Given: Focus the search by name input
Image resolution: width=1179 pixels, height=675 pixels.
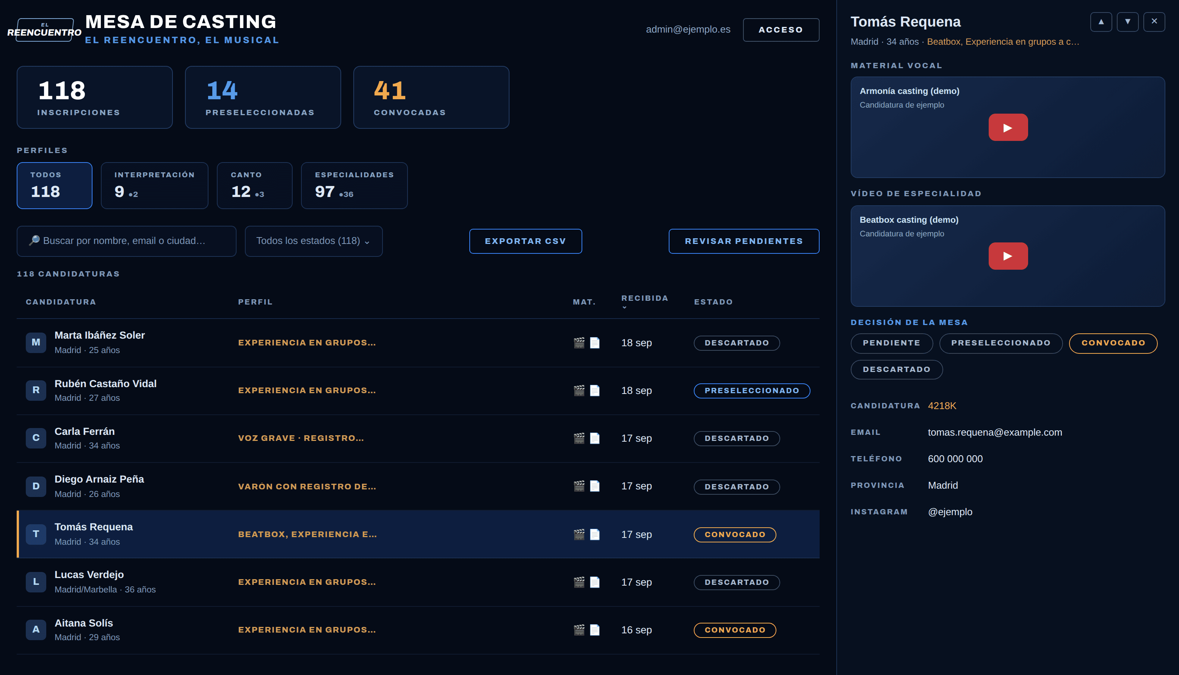Looking at the screenshot, I should tap(126, 241).
